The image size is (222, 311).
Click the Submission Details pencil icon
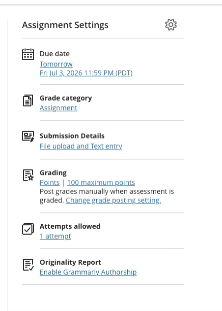click(28, 137)
